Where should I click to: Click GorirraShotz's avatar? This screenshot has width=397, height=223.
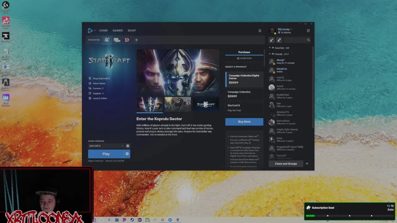click(x=272, y=122)
